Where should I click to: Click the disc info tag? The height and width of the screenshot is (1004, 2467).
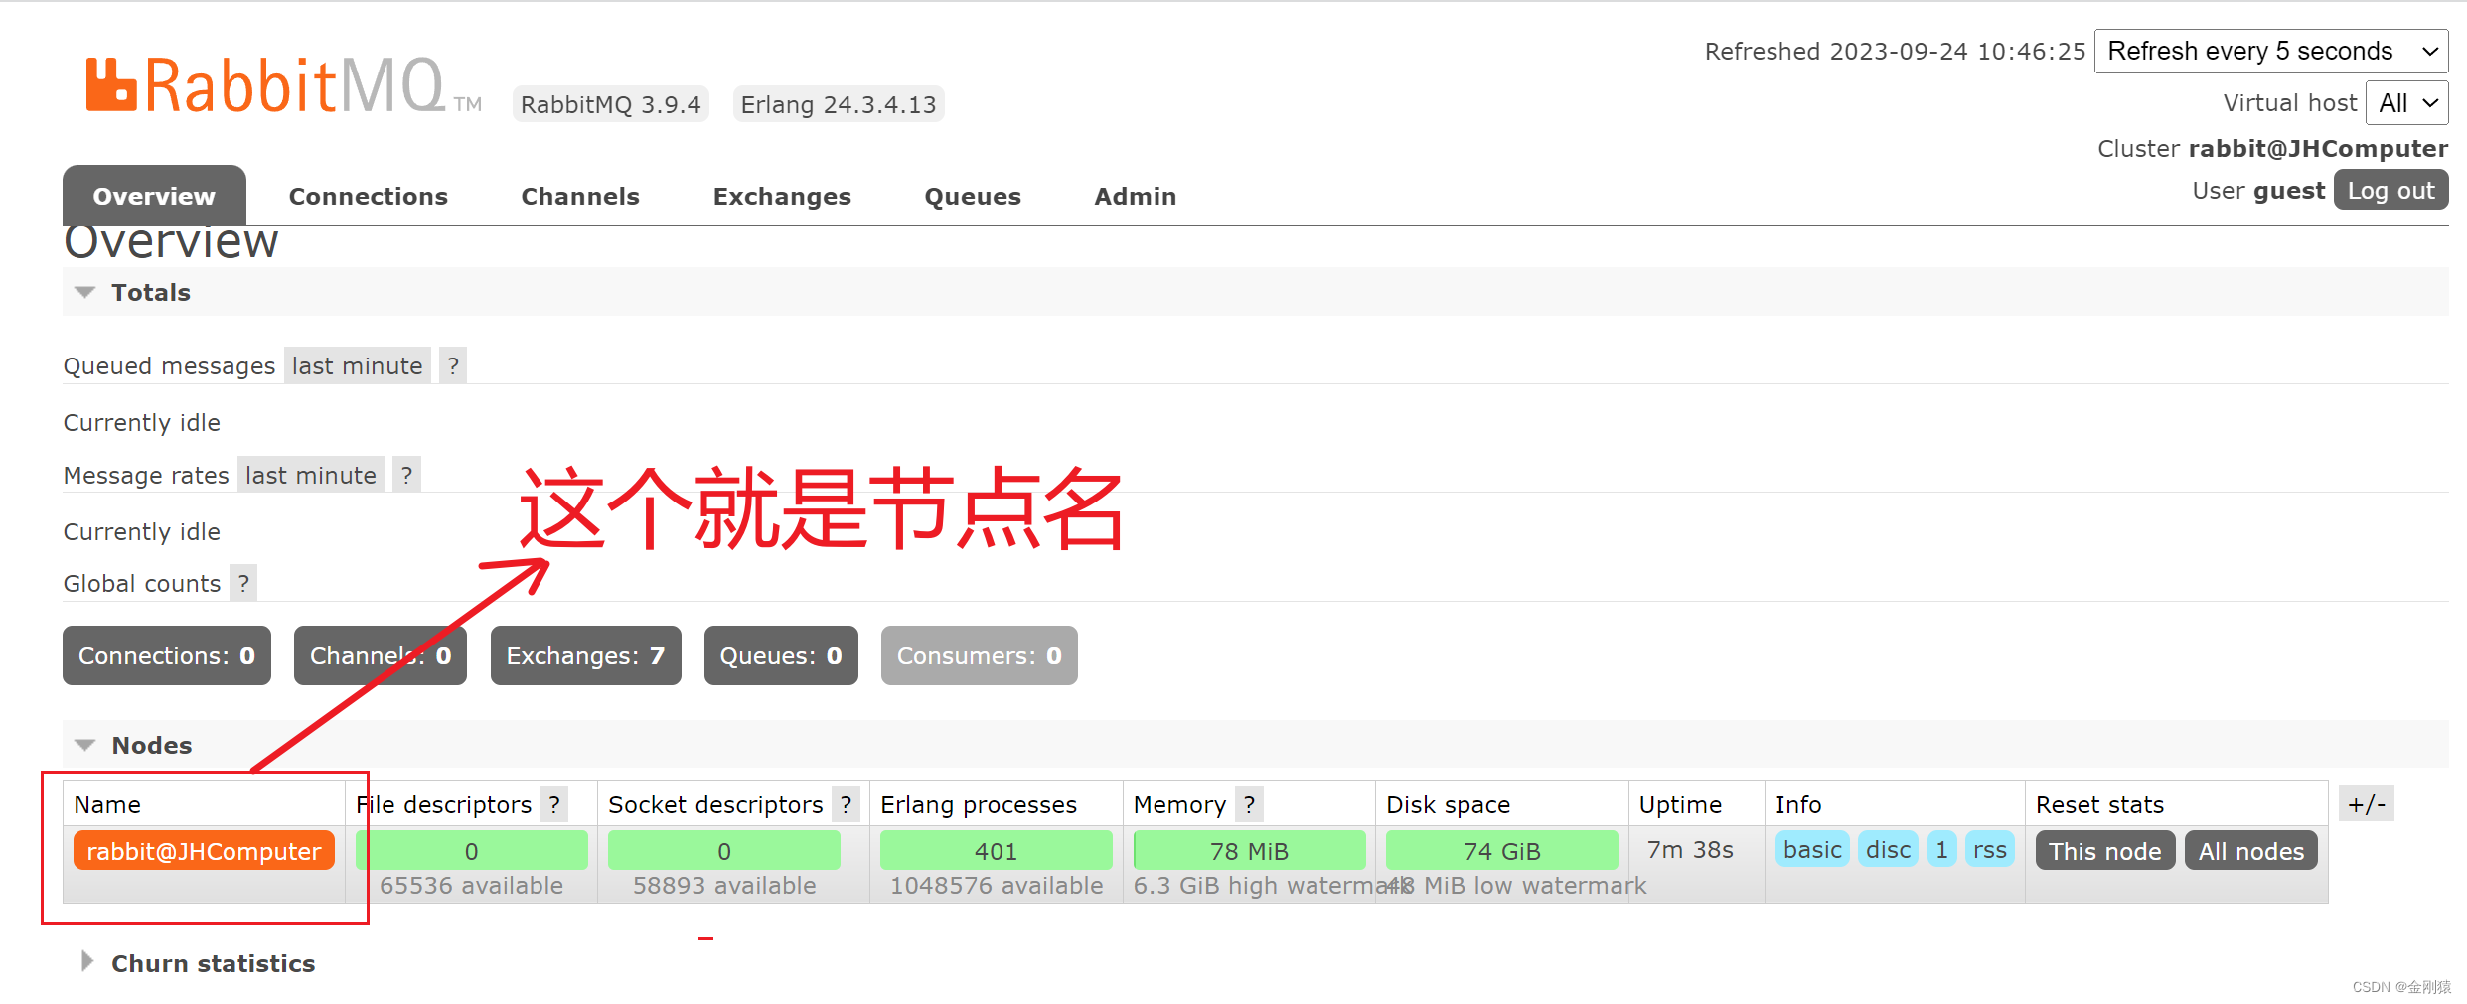[x=1888, y=850]
